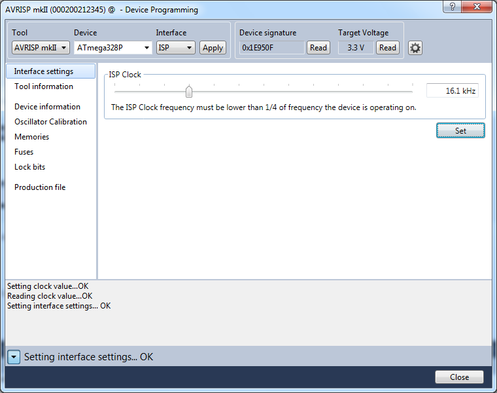Open Tool information page
Image resolution: width=497 pixels, height=393 pixels.
coord(44,86)
